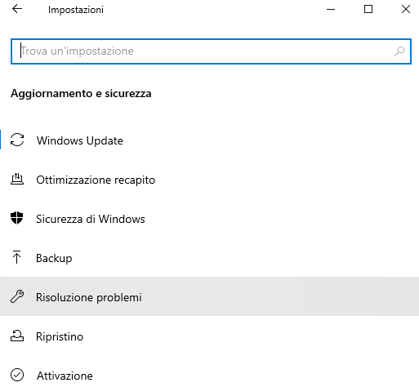Select the Backup settings entry
Image resolution: width=419 pixels, height=387 pixels.
209,258
